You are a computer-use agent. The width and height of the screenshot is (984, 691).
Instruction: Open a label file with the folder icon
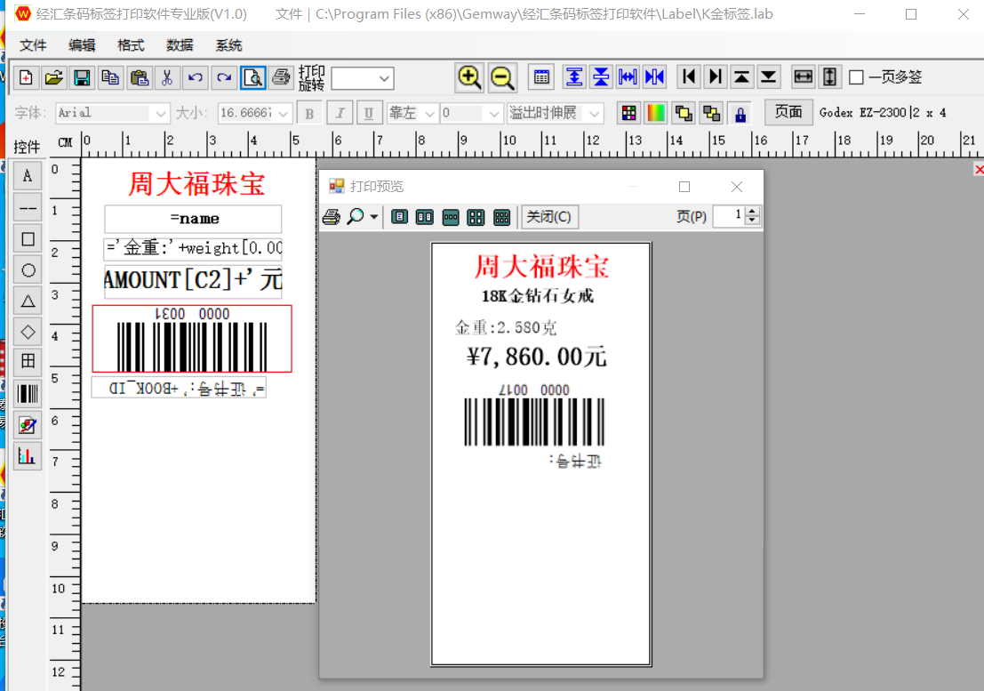point(54,78)
